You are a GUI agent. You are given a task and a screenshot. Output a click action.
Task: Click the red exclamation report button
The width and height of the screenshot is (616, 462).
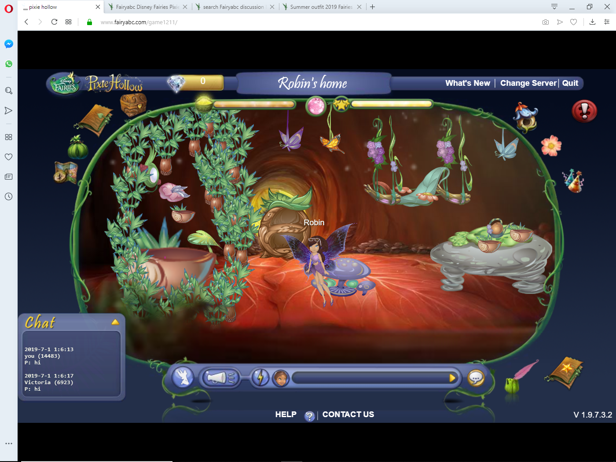584,112
